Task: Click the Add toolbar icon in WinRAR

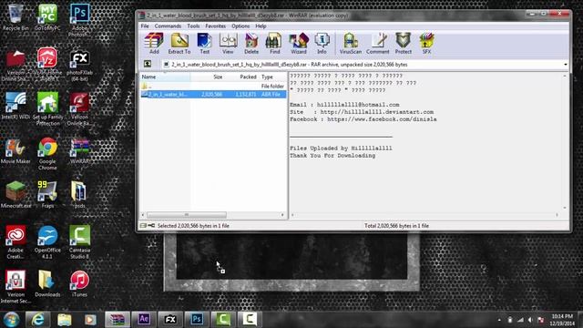Action: point(154,44)
